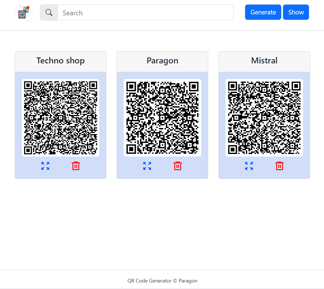Remove the Mistral QR code with trash icon
This screenshot has width=324, height=289.
point(280,166)
